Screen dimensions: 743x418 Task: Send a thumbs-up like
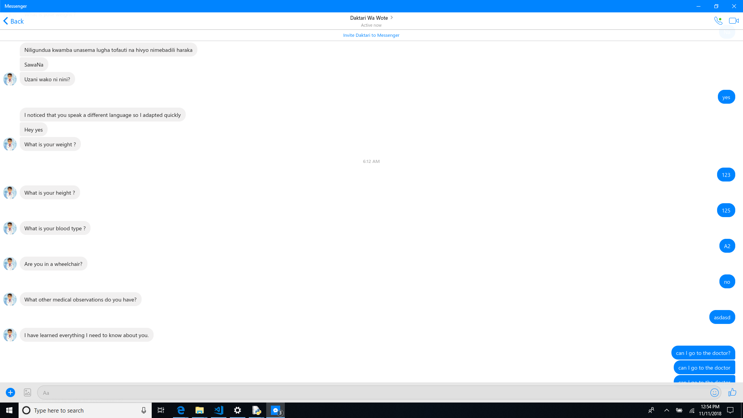[732, 392]
